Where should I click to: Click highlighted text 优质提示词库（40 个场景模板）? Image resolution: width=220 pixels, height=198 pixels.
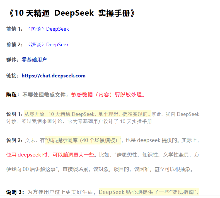[83, 140]
